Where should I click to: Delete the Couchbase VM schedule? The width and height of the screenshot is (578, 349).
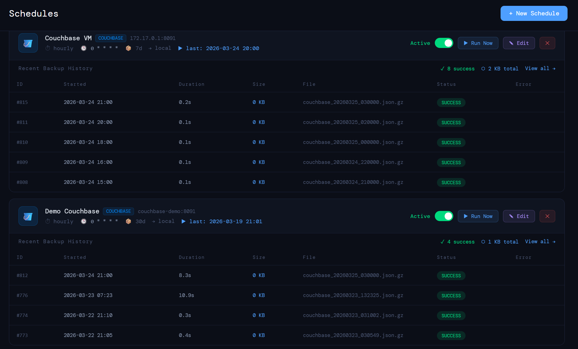click(x=547, y=43)
